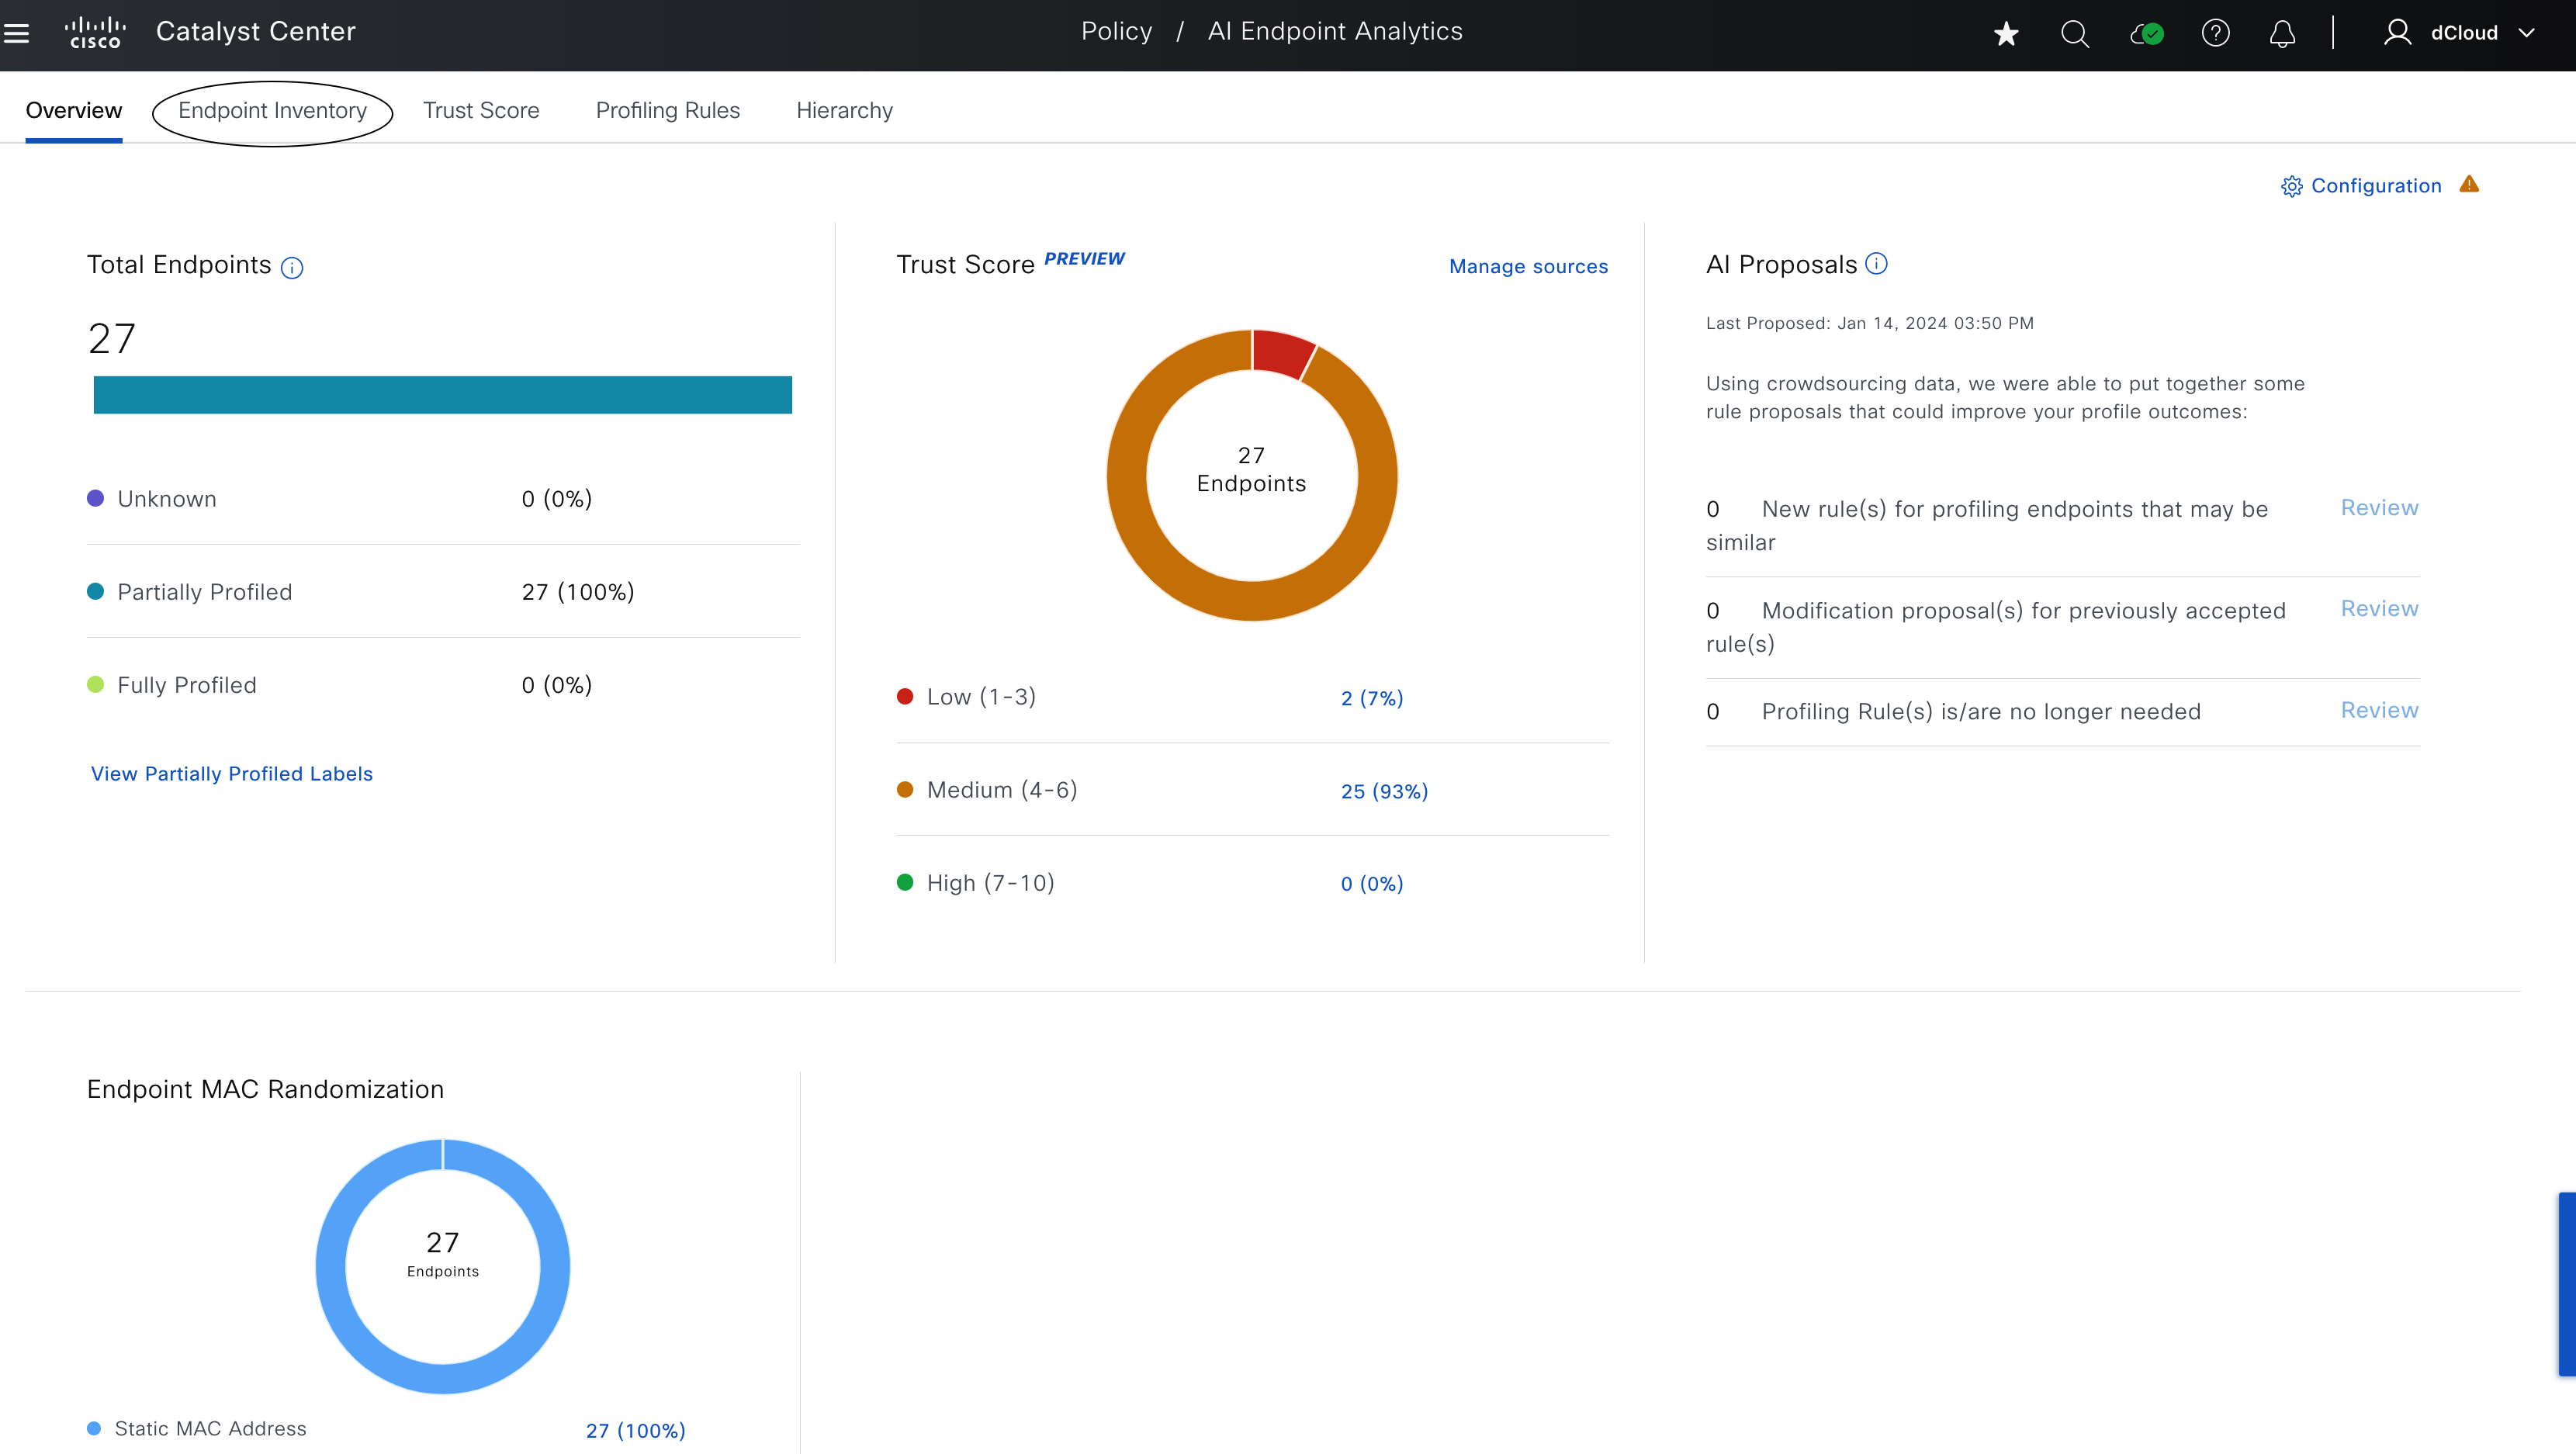The height and width of the screenshot is (1454, 2576).
Task: Open the Trust Score tab
Action: click(x=481, y=110)
